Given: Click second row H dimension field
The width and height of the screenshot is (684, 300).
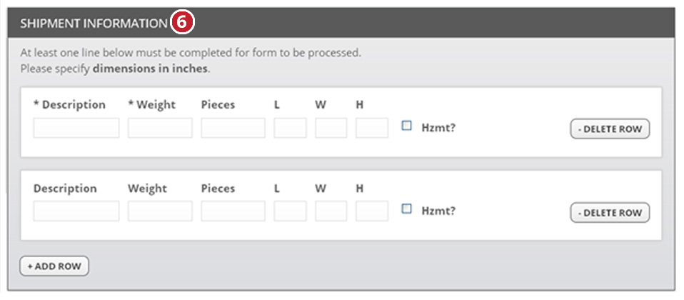Looking at the screenshot, I should point(372,211).
